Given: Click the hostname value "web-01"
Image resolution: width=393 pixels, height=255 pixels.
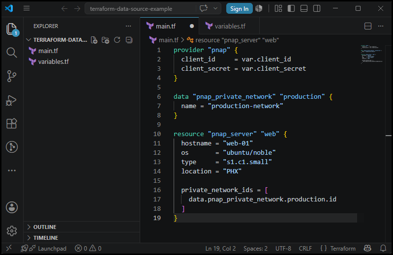Looking at the screenshot, I should click(238, 143).
